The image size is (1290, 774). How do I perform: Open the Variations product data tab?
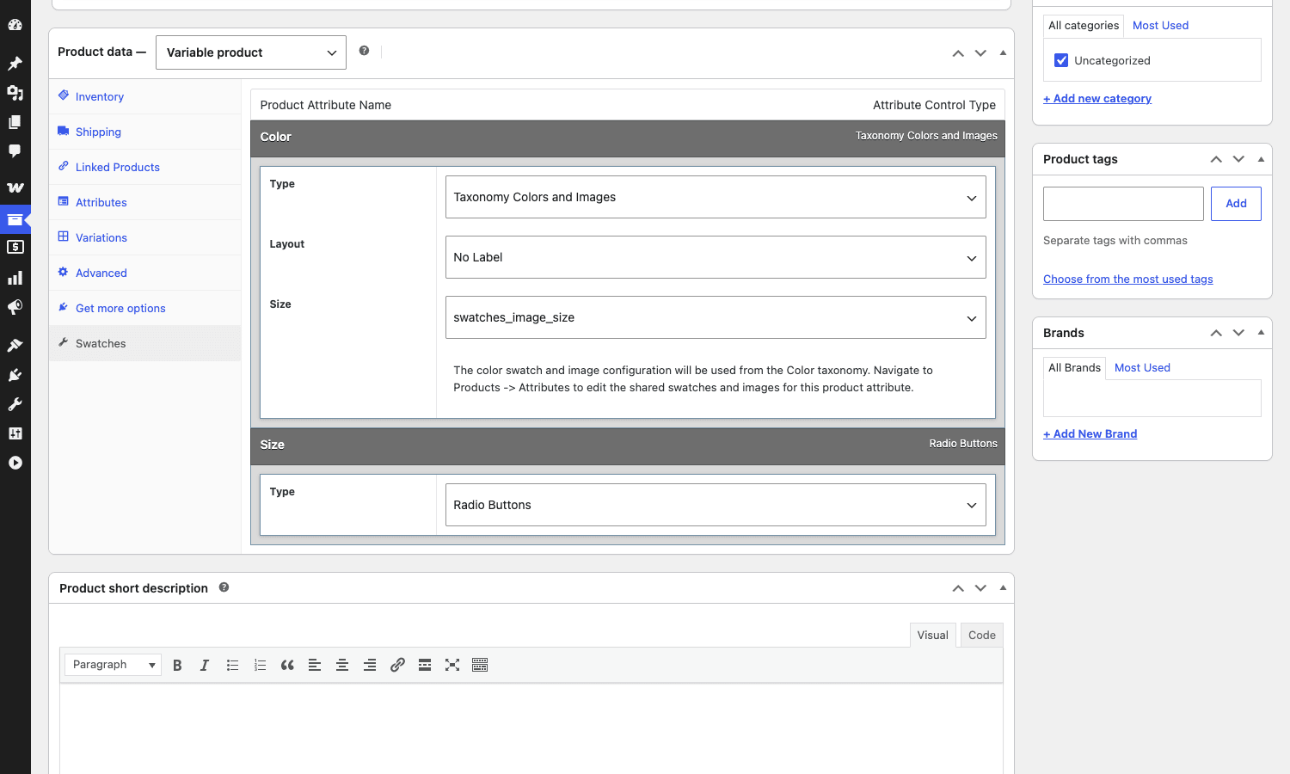(145, 237)
